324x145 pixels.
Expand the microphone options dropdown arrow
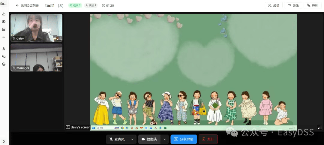click(x=132, y=139)
